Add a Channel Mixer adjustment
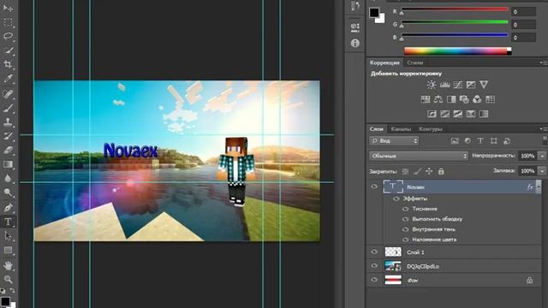This screenshot has width=548, height=308. [x=477, y=99]
